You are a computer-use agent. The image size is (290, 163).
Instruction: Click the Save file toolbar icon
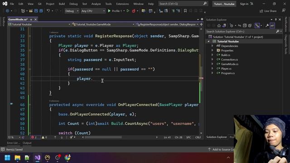(36, 11)
